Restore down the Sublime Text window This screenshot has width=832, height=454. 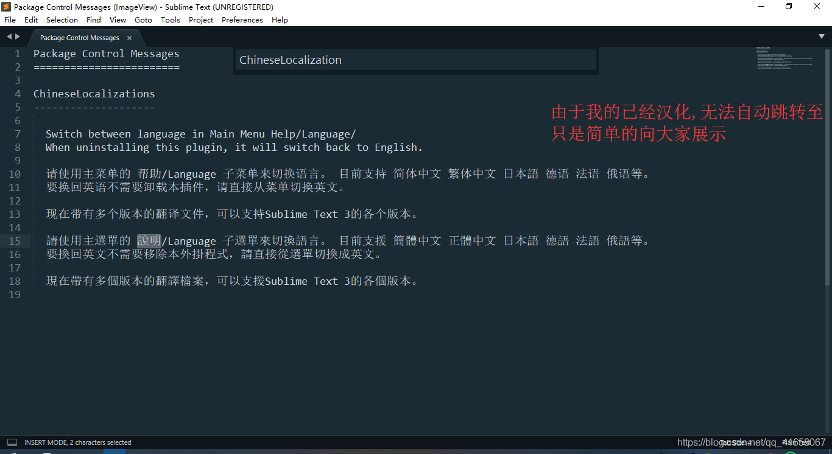[789, 7]
